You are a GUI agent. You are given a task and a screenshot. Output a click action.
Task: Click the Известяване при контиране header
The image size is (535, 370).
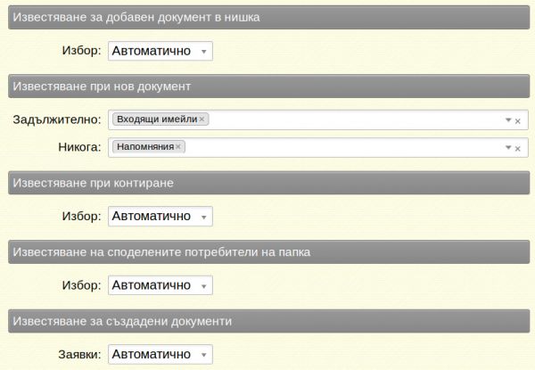(x=267, y=183)
